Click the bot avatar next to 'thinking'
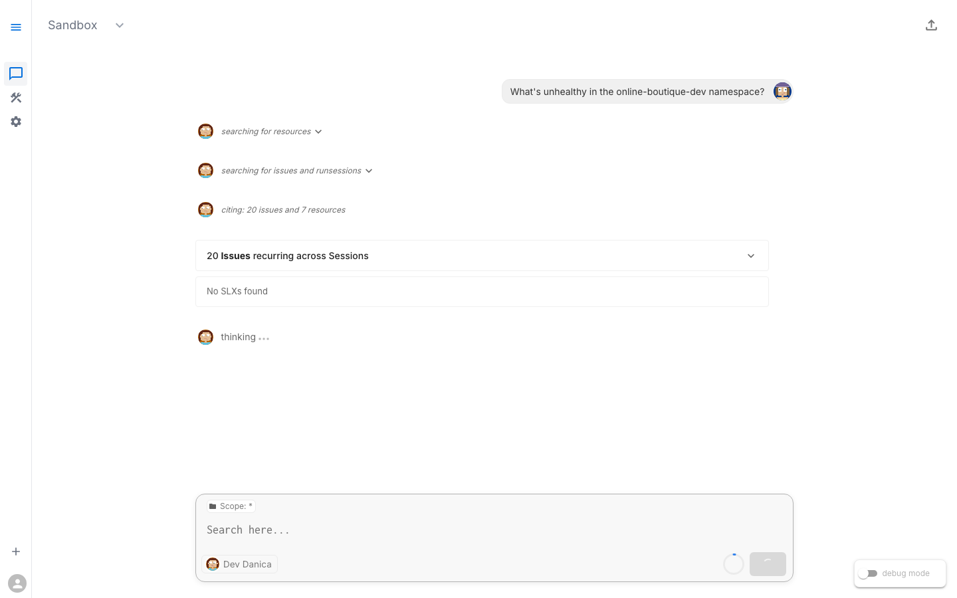Screen dimensions: 957x598 coord(205,337)
